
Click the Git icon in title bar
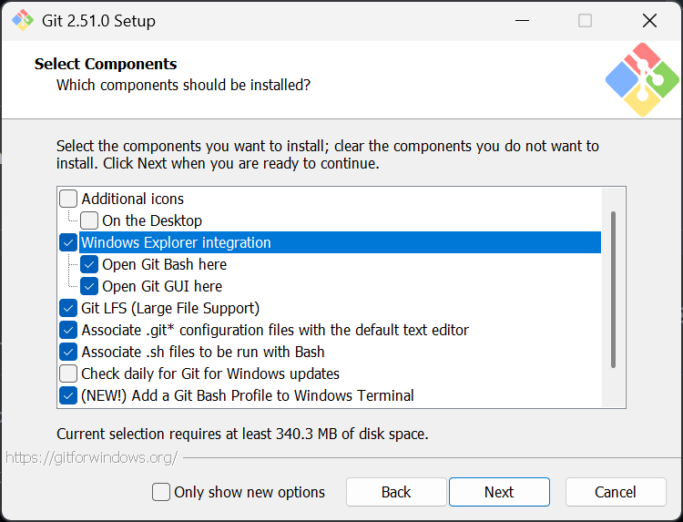[x=23, y=20]
